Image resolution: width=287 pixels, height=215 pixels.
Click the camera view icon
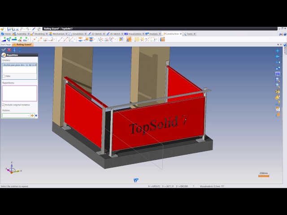pyautogui.click(x=278, y=62)
